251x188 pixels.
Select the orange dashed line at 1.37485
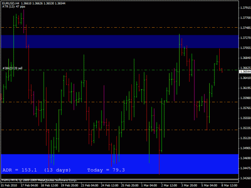120,28
